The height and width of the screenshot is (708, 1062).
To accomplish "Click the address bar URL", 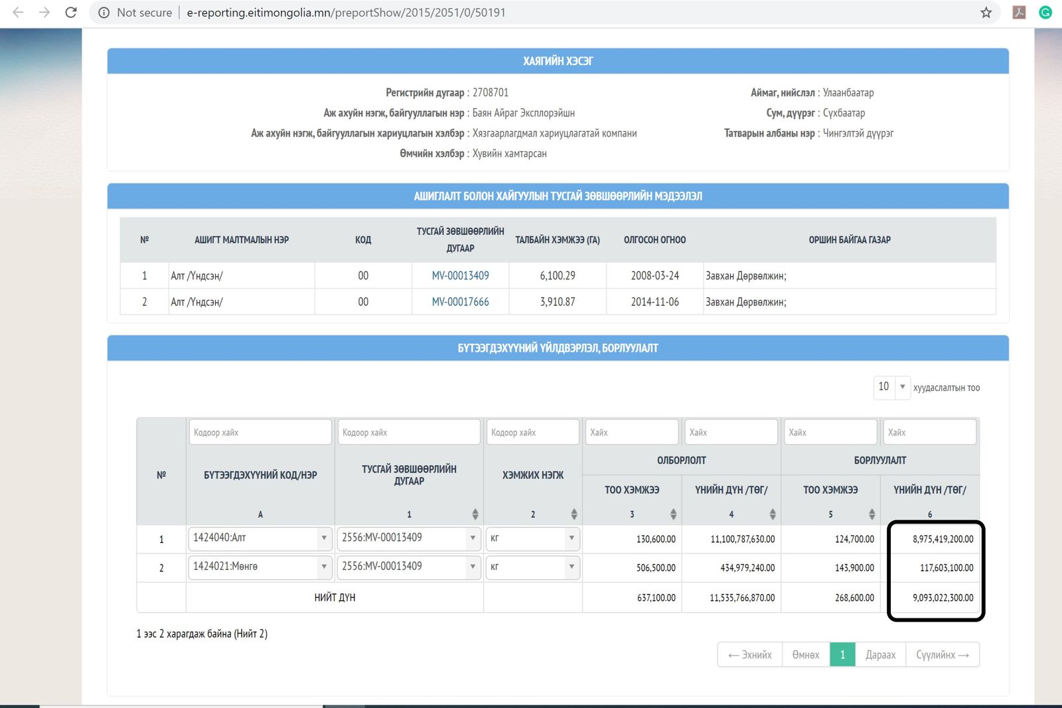I will click(346, 13).
